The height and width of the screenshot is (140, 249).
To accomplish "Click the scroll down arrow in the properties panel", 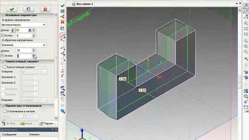I will 56,118.
